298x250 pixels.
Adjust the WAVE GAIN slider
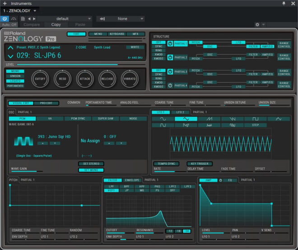27,171
